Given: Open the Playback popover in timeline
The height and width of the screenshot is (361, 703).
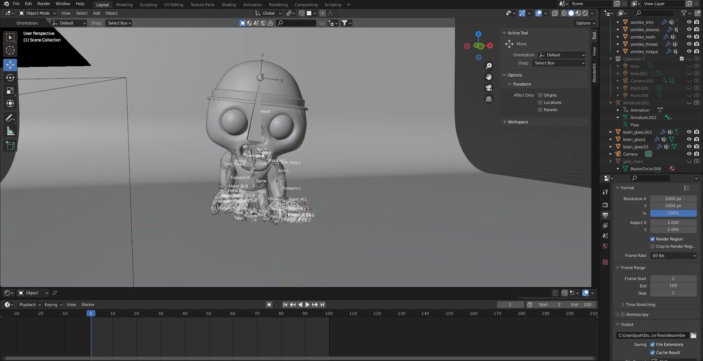Looking at the screenshot, I should 29,305.
